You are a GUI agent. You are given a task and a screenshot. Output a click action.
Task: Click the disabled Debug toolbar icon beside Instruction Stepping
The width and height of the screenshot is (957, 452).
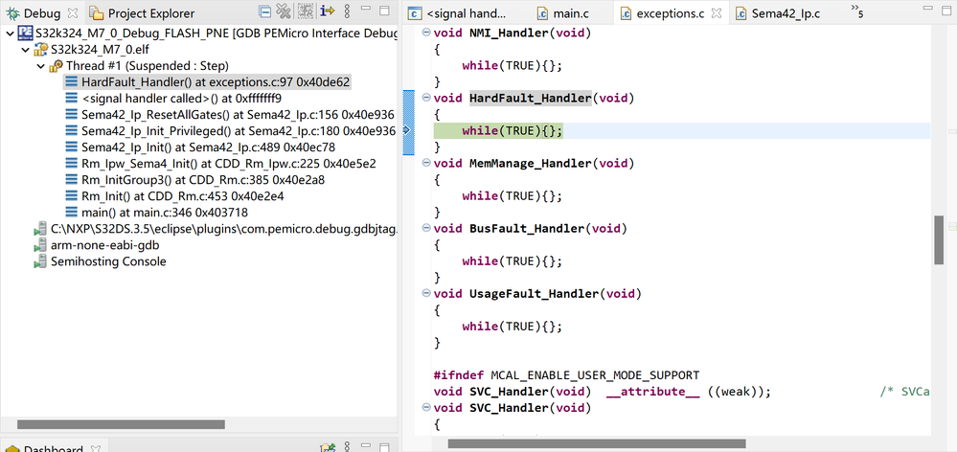tap(306, 11)
